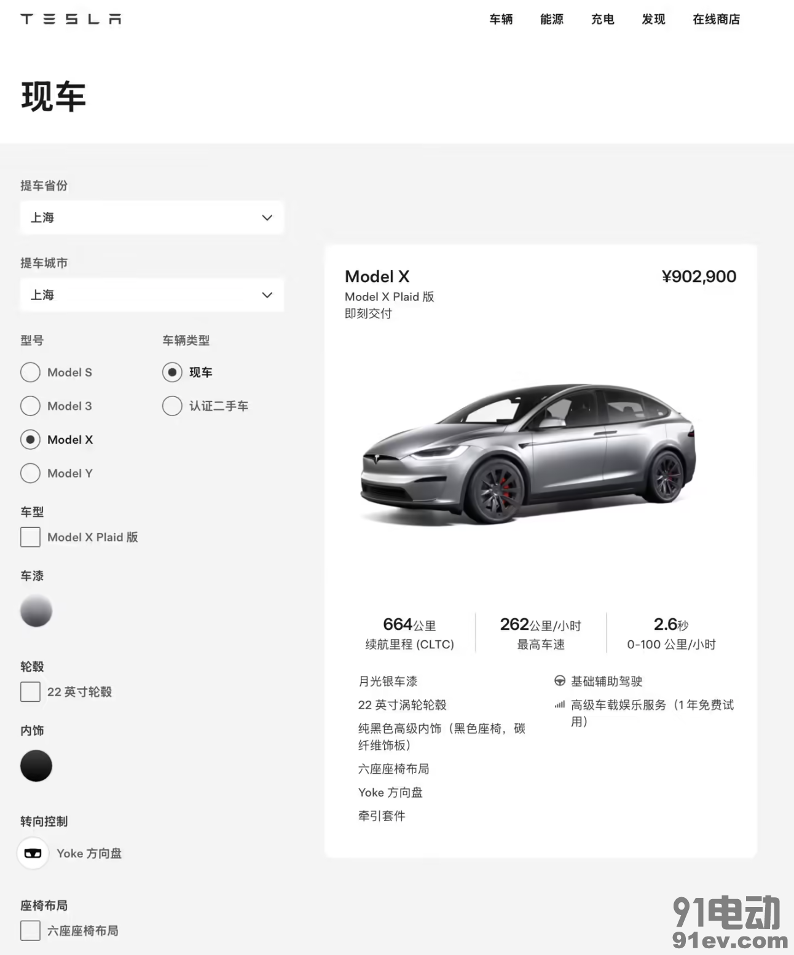Viewport: 794px width, 955px height.
Task: Expand the 提车省份 dropdown
Action: [152, 218]
